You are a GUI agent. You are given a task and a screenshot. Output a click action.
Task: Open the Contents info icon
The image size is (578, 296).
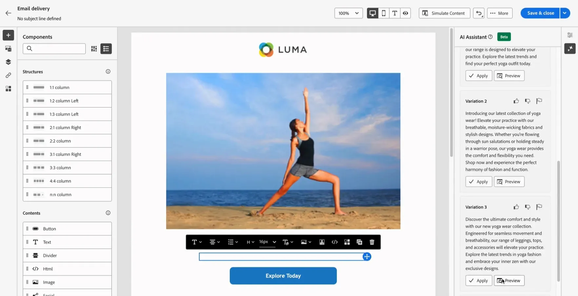point(108,213)
